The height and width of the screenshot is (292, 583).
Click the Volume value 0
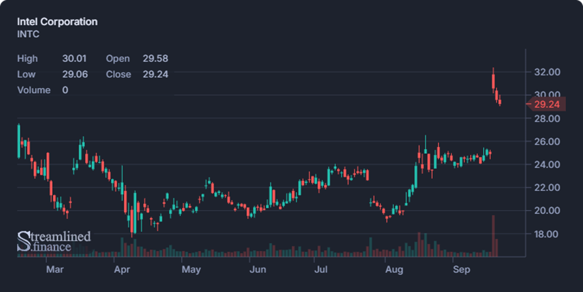click(x=65, y=90)
